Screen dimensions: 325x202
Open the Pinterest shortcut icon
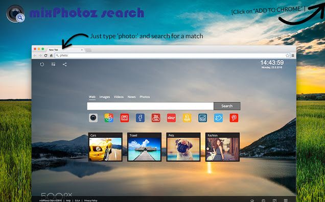click(x=234, y=118)
